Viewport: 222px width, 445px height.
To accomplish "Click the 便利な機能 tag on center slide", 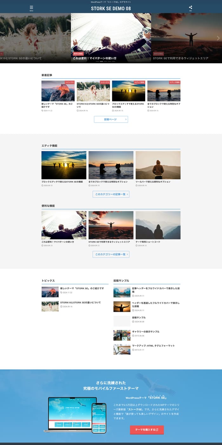I will tap(78, 54).
